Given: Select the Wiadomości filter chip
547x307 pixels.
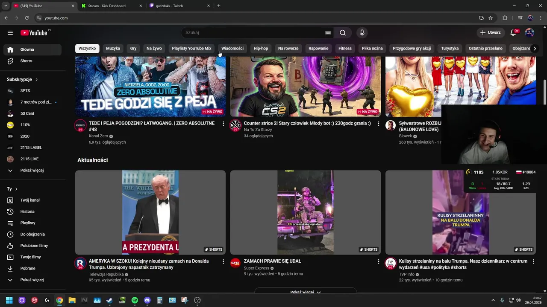Looking at the screenshot, I should pos(232,49).
